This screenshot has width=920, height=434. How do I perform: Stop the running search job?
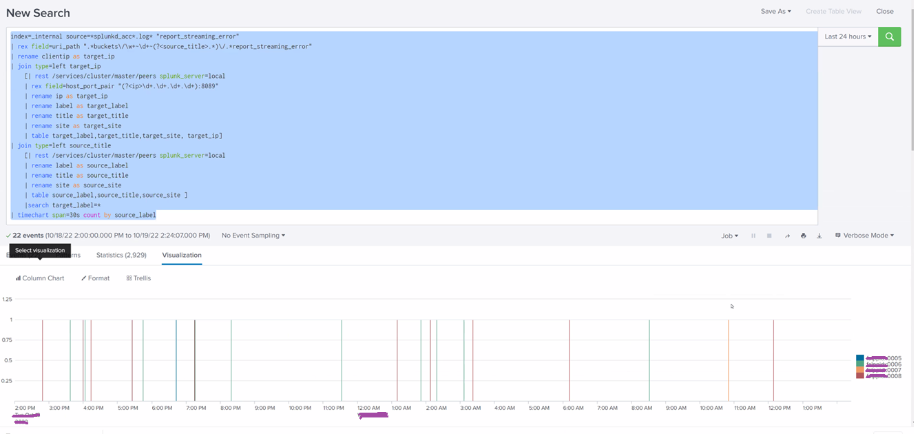(769, 236)
